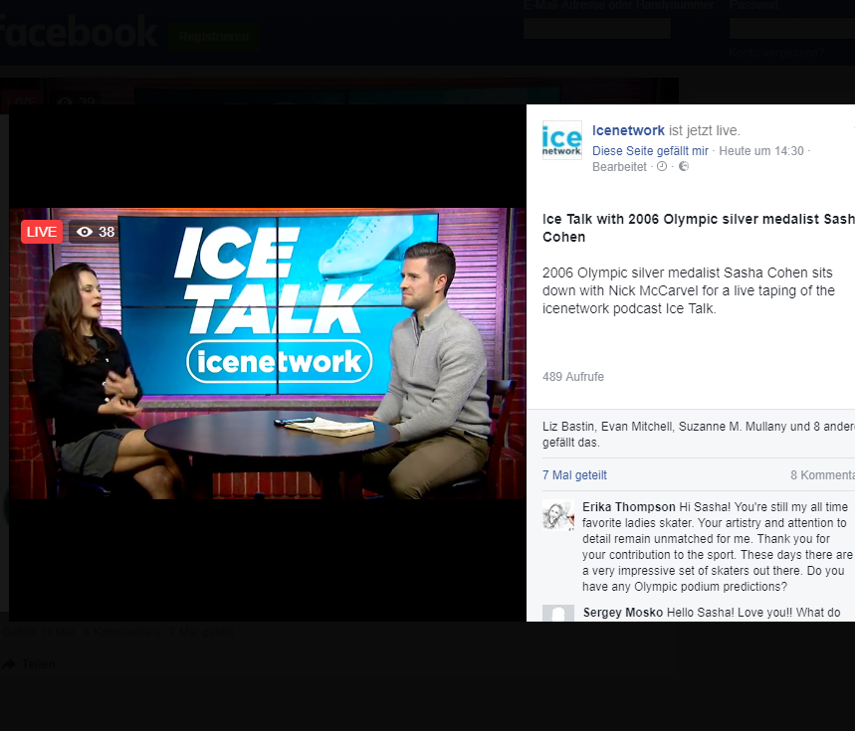Click the 'Diese Seite gefällt mir' link
The height and width of the screenshot is (731, 855).
tap(650, 151)
